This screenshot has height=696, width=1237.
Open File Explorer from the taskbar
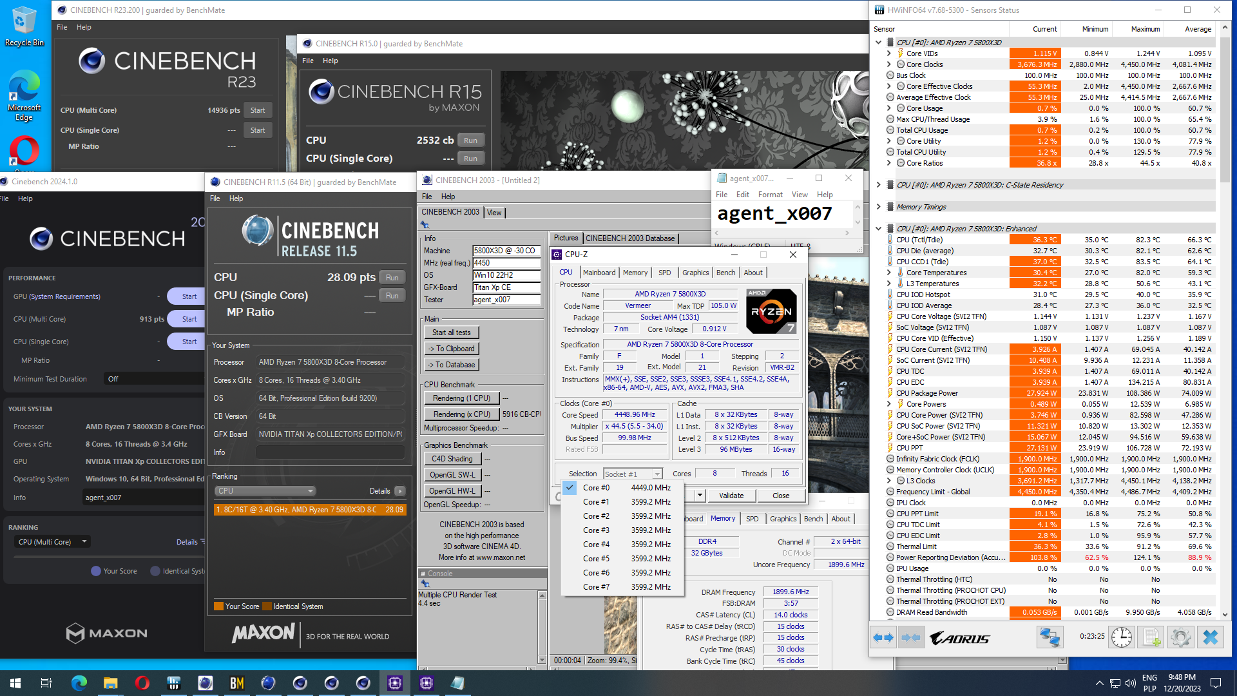pyautogui.click(x=110, y=683)
